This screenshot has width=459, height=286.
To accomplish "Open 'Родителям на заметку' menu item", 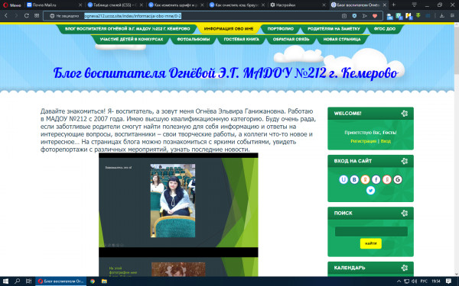I will click(x=334, y=29).
